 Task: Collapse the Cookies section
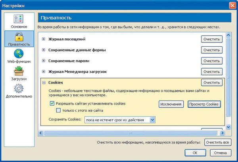tap(44, 83)
